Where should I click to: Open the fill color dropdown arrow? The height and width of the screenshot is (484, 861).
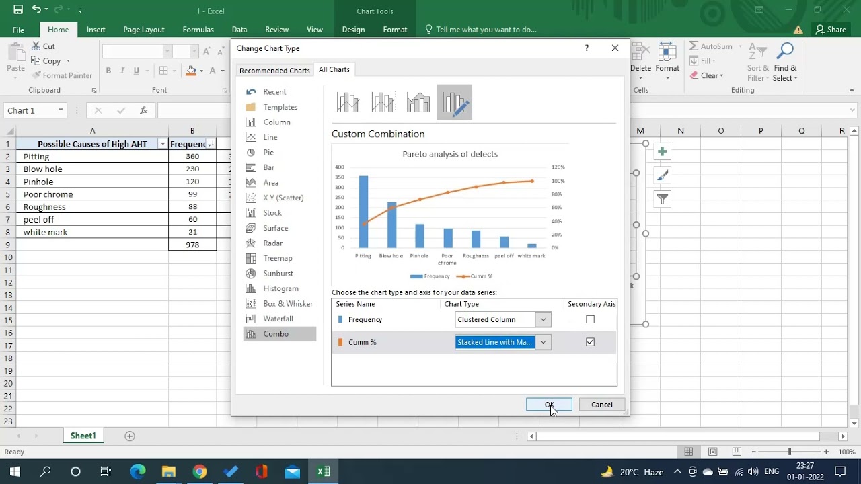(x=201, y=71)
